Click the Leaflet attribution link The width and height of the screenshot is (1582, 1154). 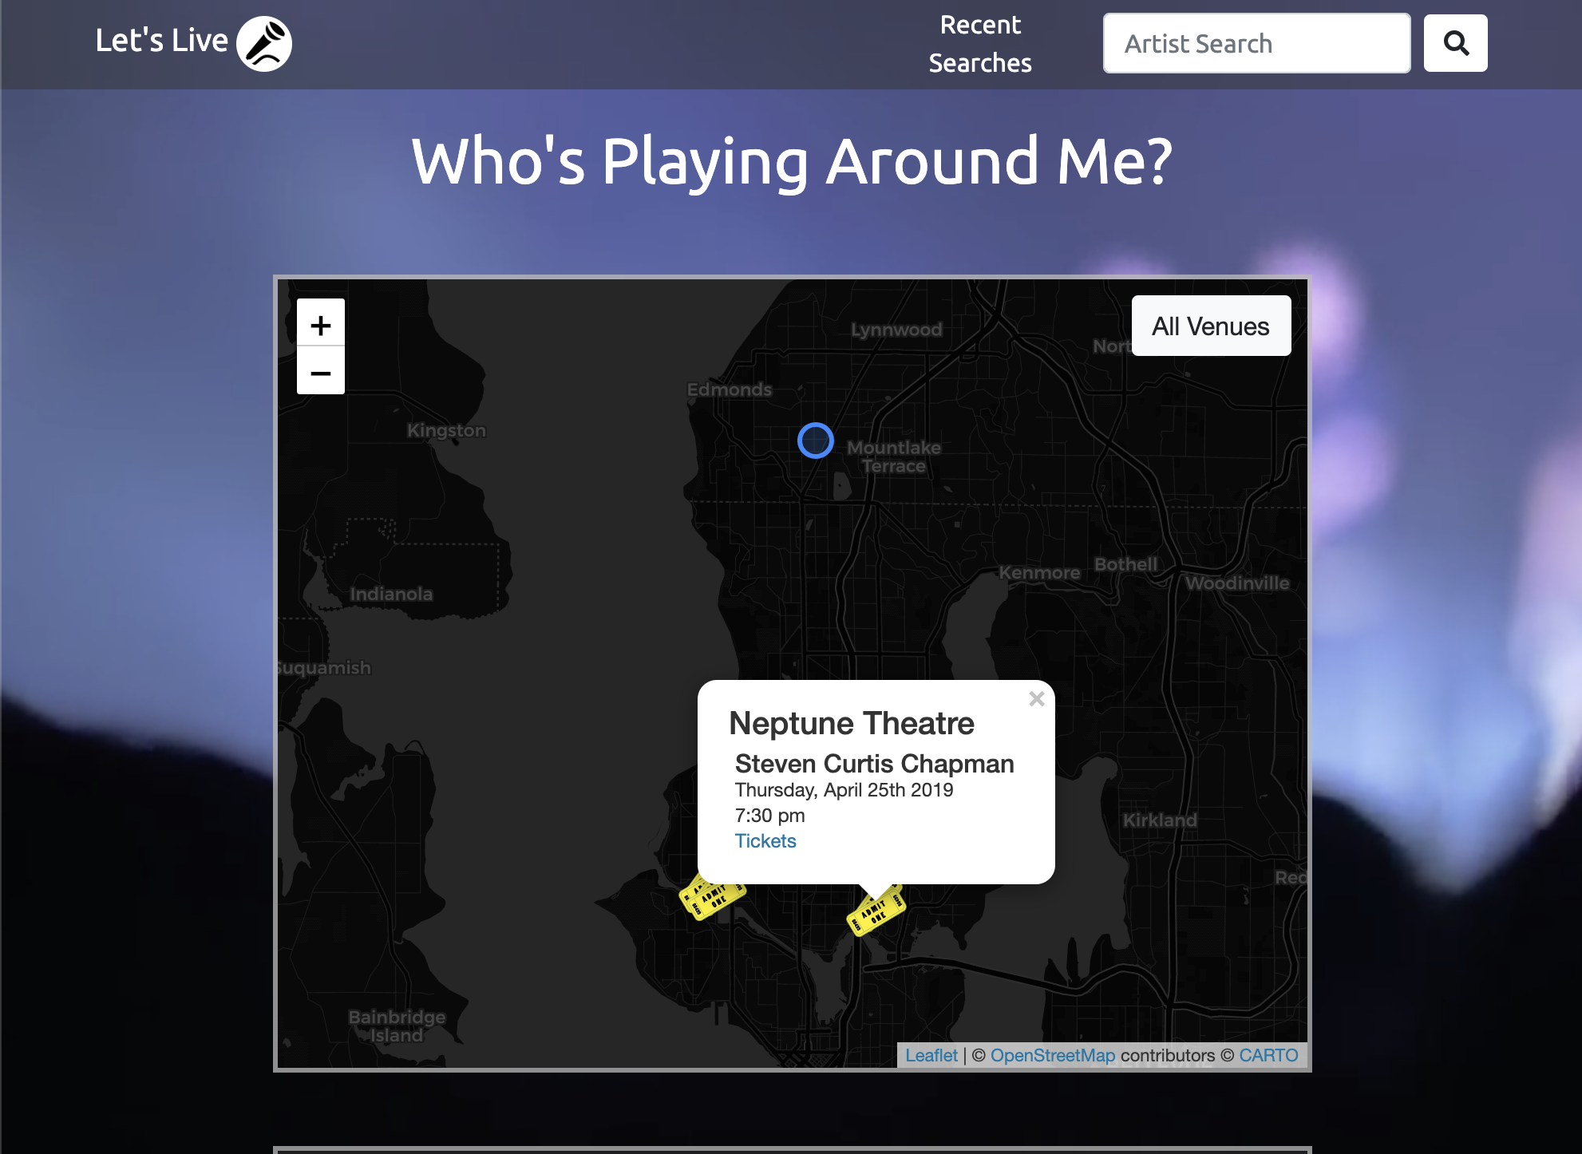coord(930,1053)
